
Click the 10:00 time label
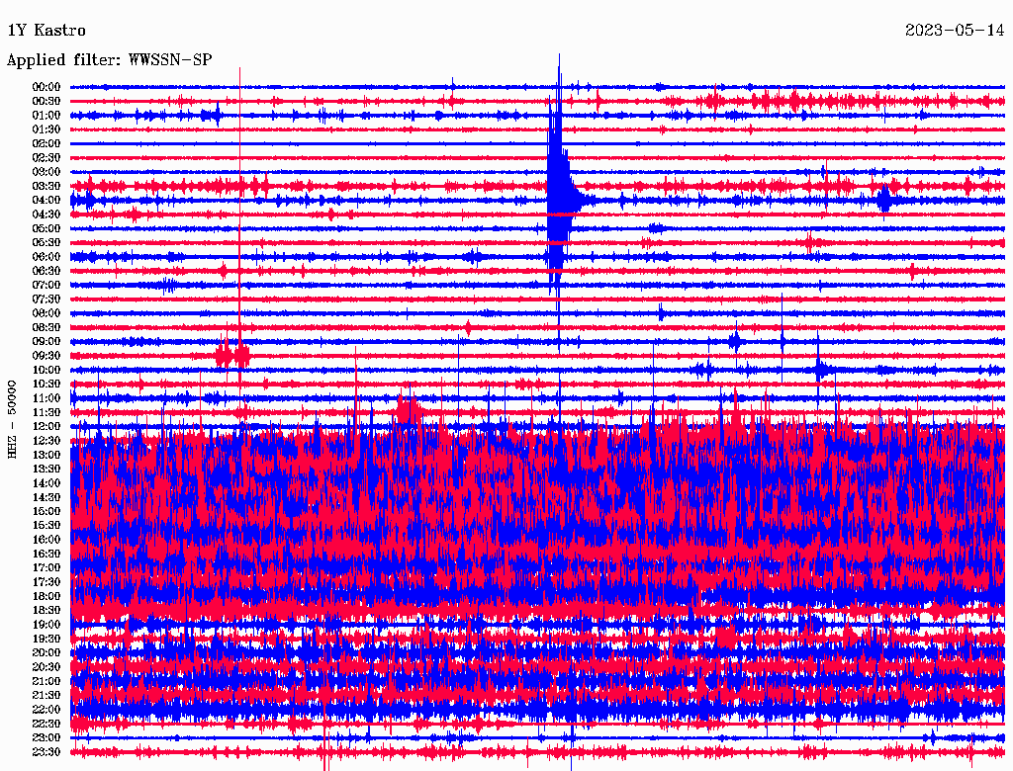[46, 370]
